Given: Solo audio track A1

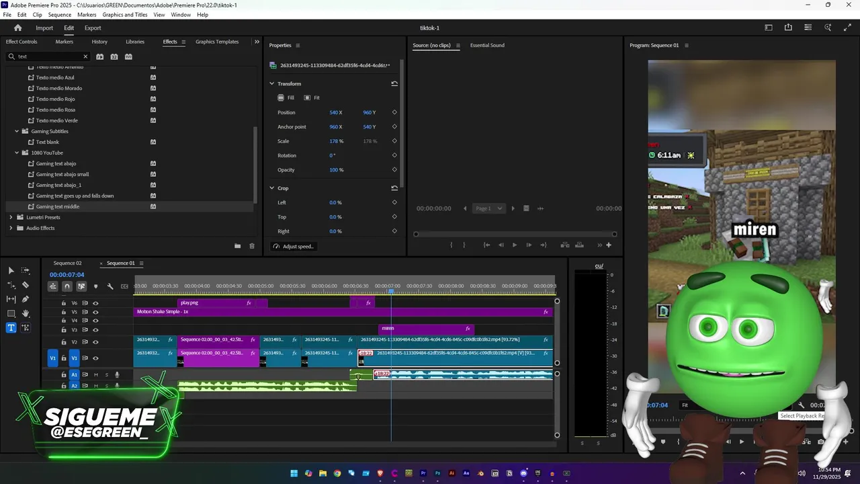Looking at the screenshot, I should click(106, 374).
